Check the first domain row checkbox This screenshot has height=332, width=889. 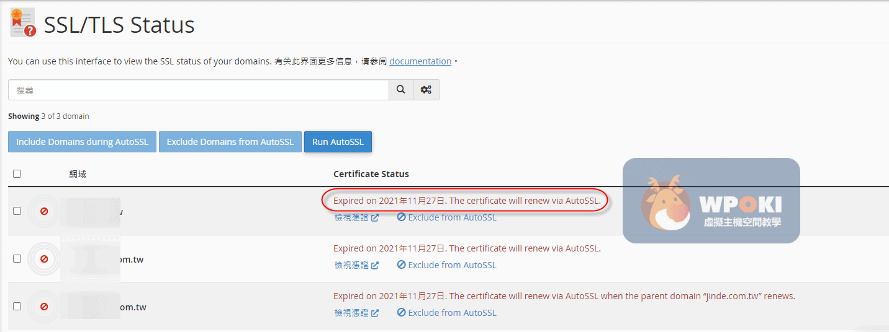17,211
